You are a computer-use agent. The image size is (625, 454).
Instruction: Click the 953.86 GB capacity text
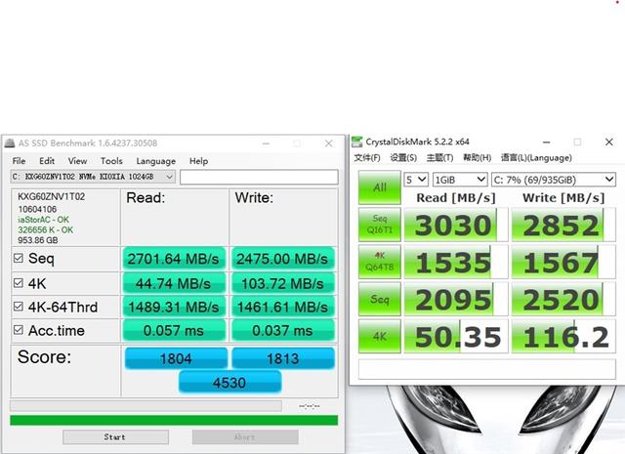click(38, 240)
